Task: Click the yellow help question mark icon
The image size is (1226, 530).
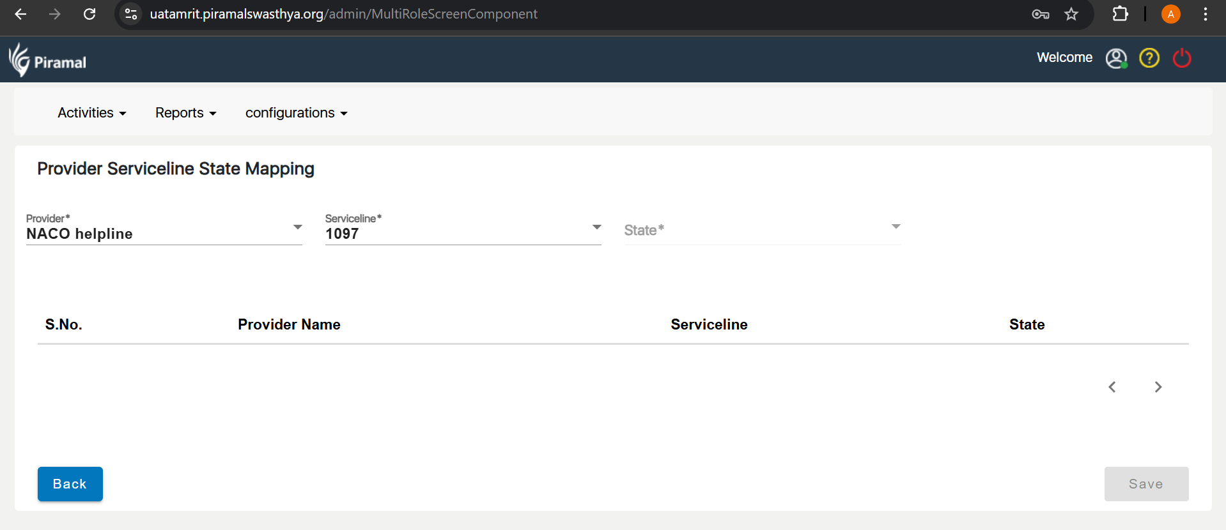Action: coord(1149,58)
